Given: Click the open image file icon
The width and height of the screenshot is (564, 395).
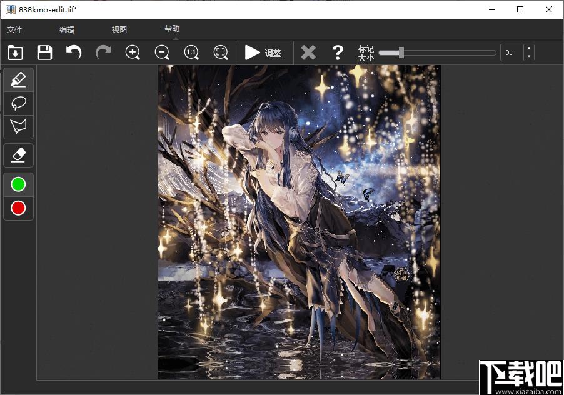Looking at the screenshot, I should click(15, 52).
